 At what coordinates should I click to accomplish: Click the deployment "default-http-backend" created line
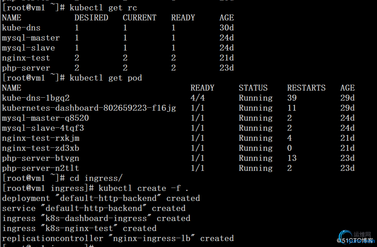click(101, 198)
